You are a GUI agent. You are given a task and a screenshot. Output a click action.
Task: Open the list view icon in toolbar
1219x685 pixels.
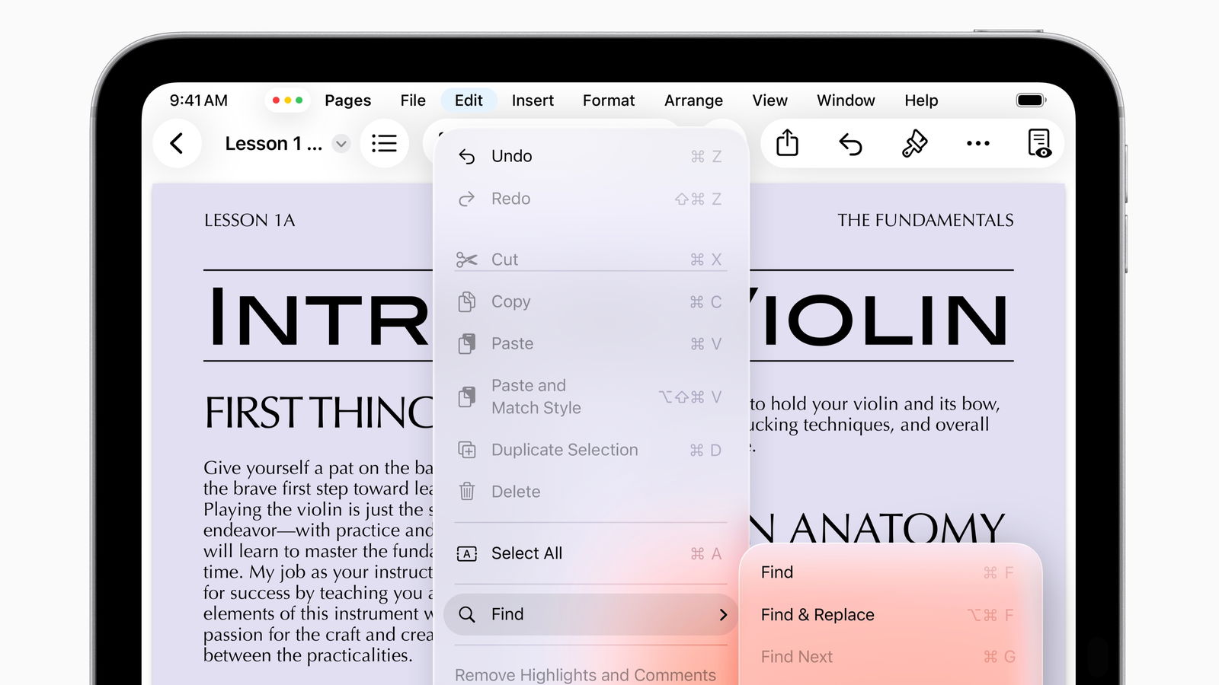click(x=384, y=143)
